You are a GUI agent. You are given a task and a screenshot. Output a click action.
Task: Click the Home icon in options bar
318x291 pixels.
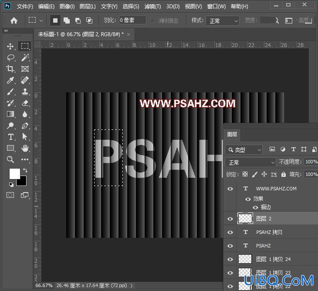(x=14, y=20)
